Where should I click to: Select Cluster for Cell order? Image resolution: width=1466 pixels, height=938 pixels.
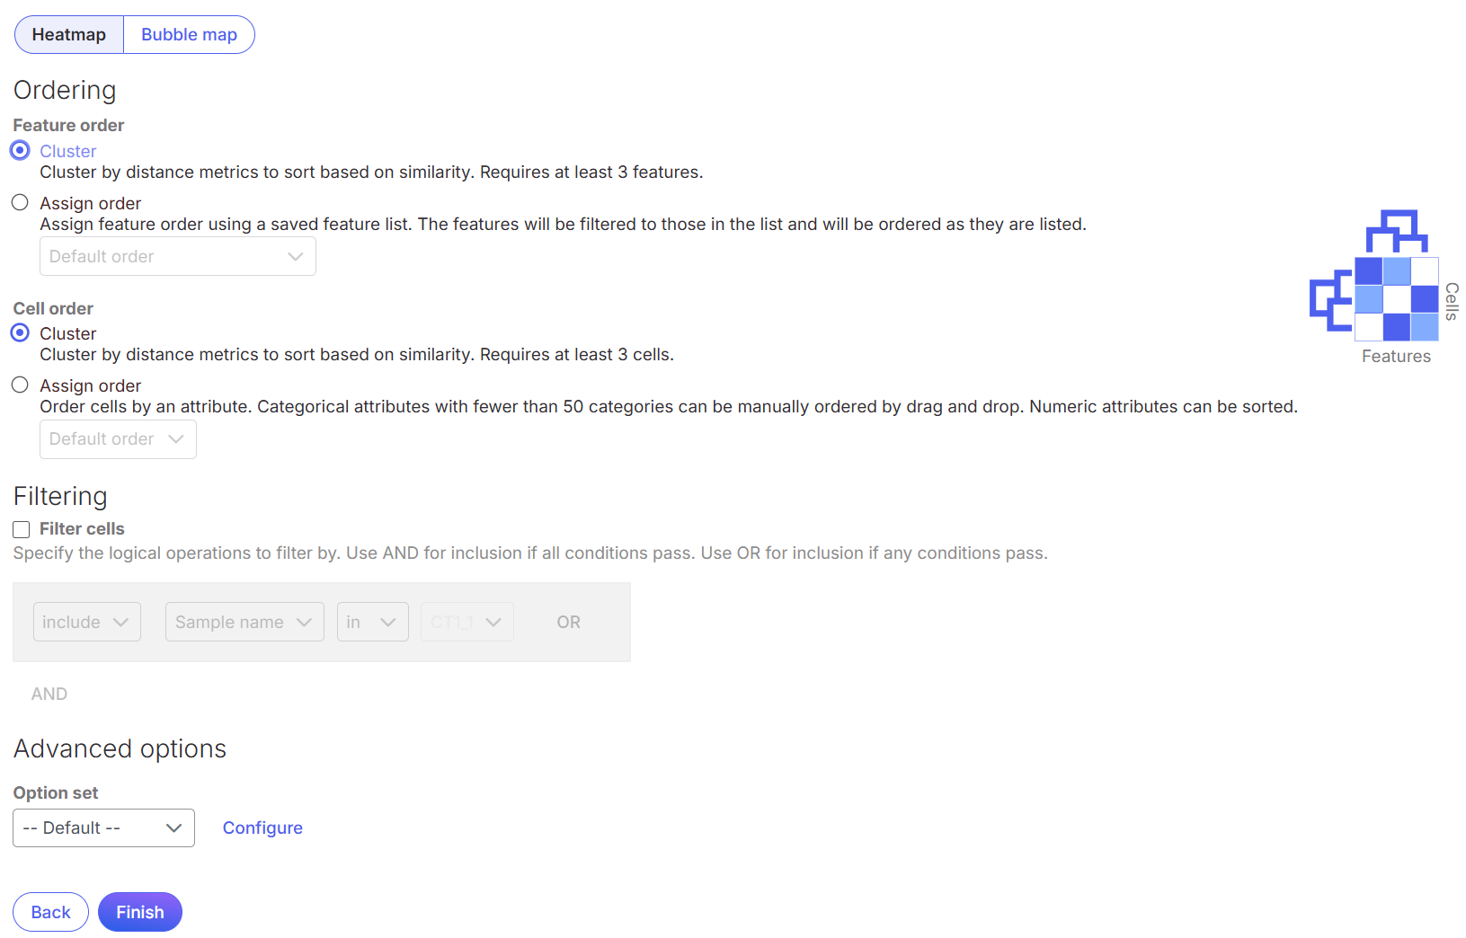pos(20,333)
